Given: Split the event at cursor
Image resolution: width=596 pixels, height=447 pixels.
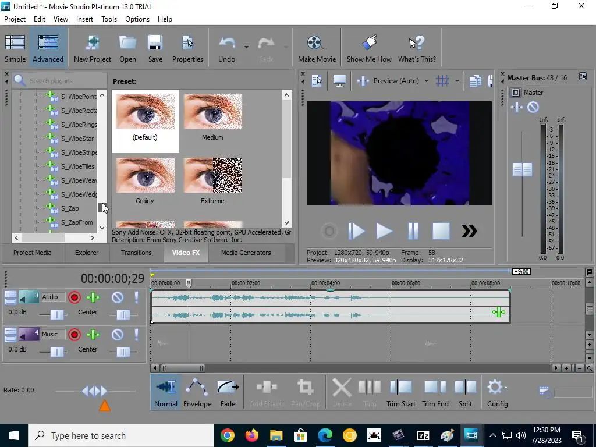Looking at the screenshot, I should 465,393.
